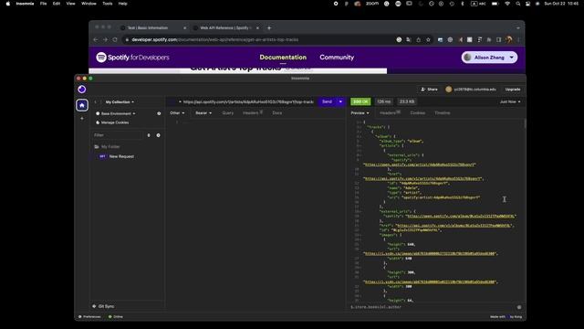Go to the Insomnia home dashboard icon

(82, 105)
